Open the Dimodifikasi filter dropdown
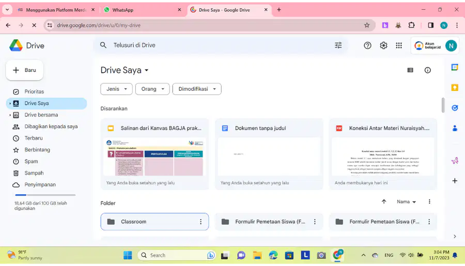 [197, 89]
